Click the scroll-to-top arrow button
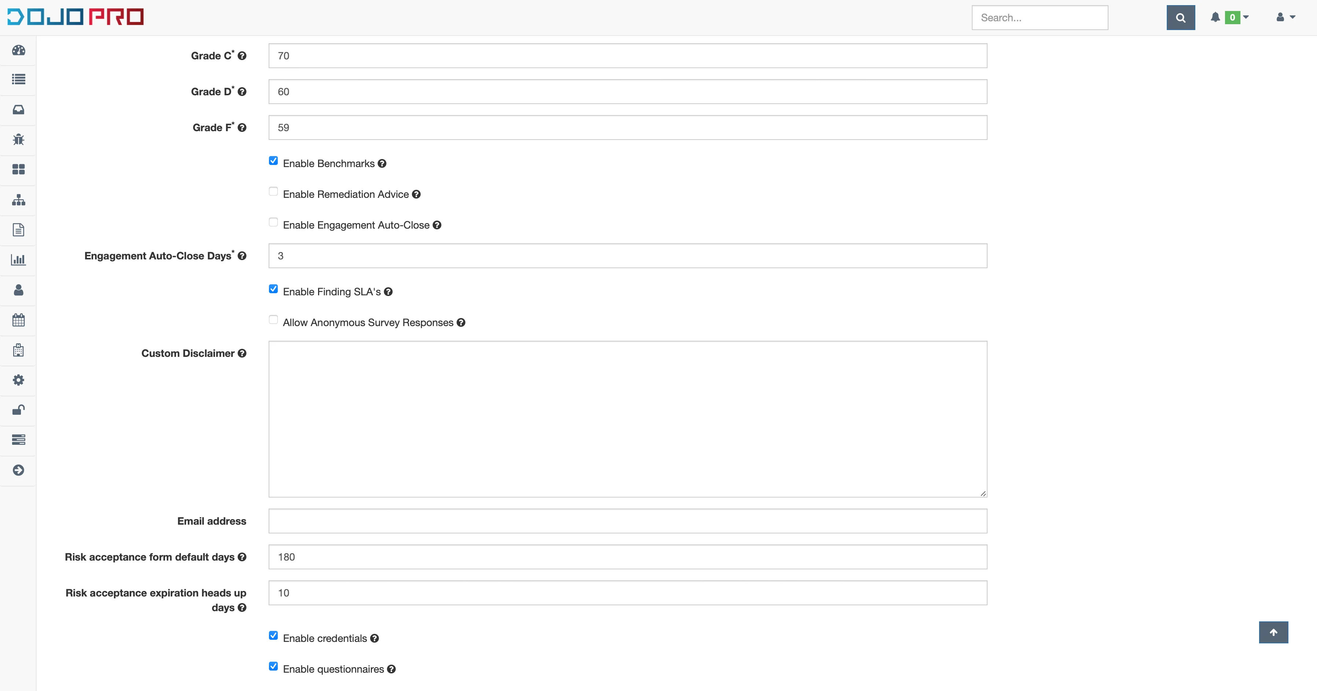 tap(1273, 632)
